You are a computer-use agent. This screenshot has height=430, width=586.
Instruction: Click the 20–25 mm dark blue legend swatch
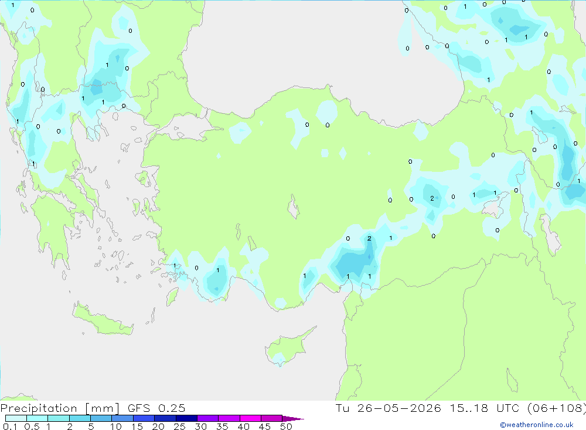165,418
